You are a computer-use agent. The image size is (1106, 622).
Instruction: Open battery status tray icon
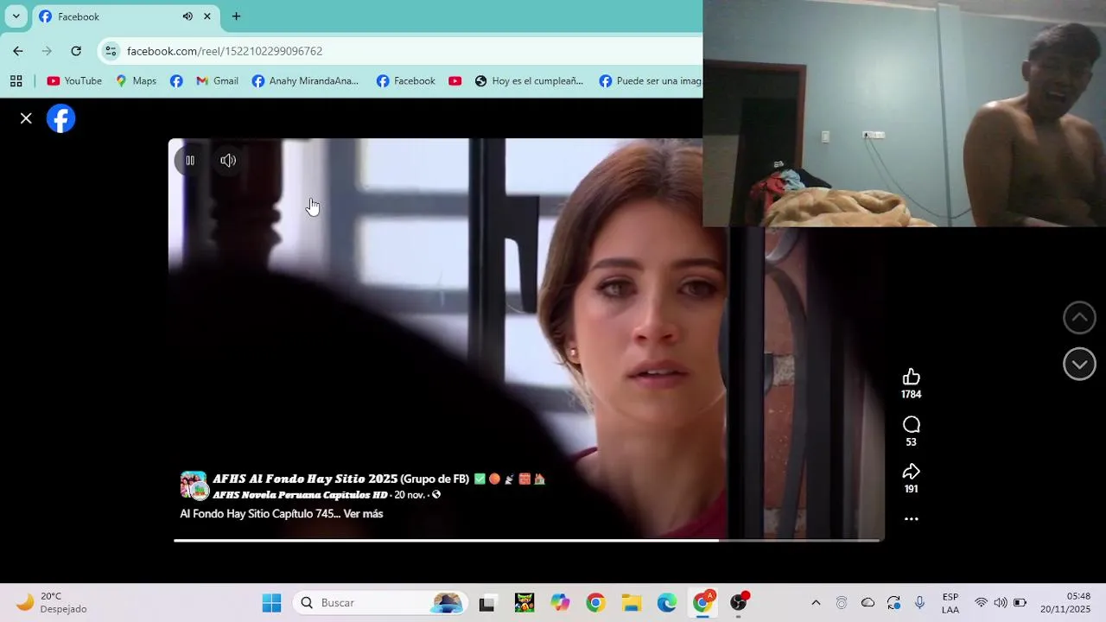[x=1020, y=603]
